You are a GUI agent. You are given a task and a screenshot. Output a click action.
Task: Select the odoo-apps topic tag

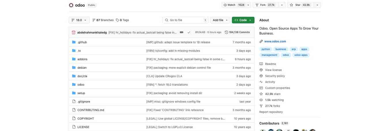click(301, 55)
